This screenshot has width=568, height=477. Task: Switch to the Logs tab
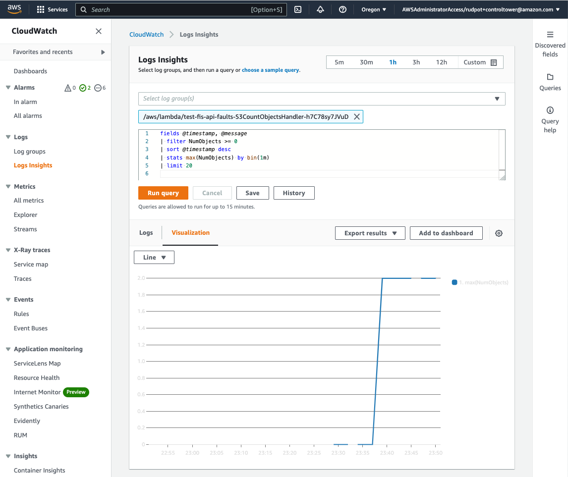(146, 232)
